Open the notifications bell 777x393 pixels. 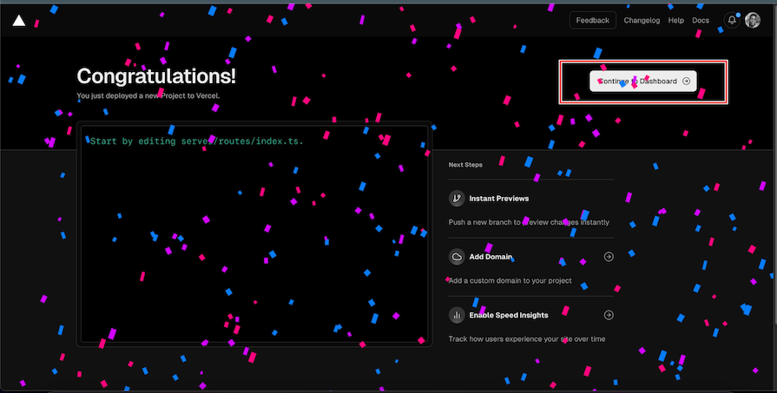click(x=732, y=20)
